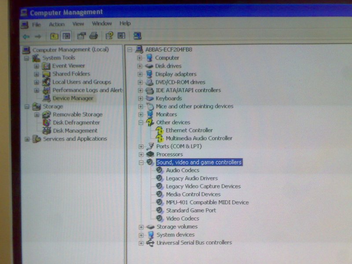Viewport: 352px width, 264px height.
Task: Select Legacy Audio Drivers
Action: point(192,178)
